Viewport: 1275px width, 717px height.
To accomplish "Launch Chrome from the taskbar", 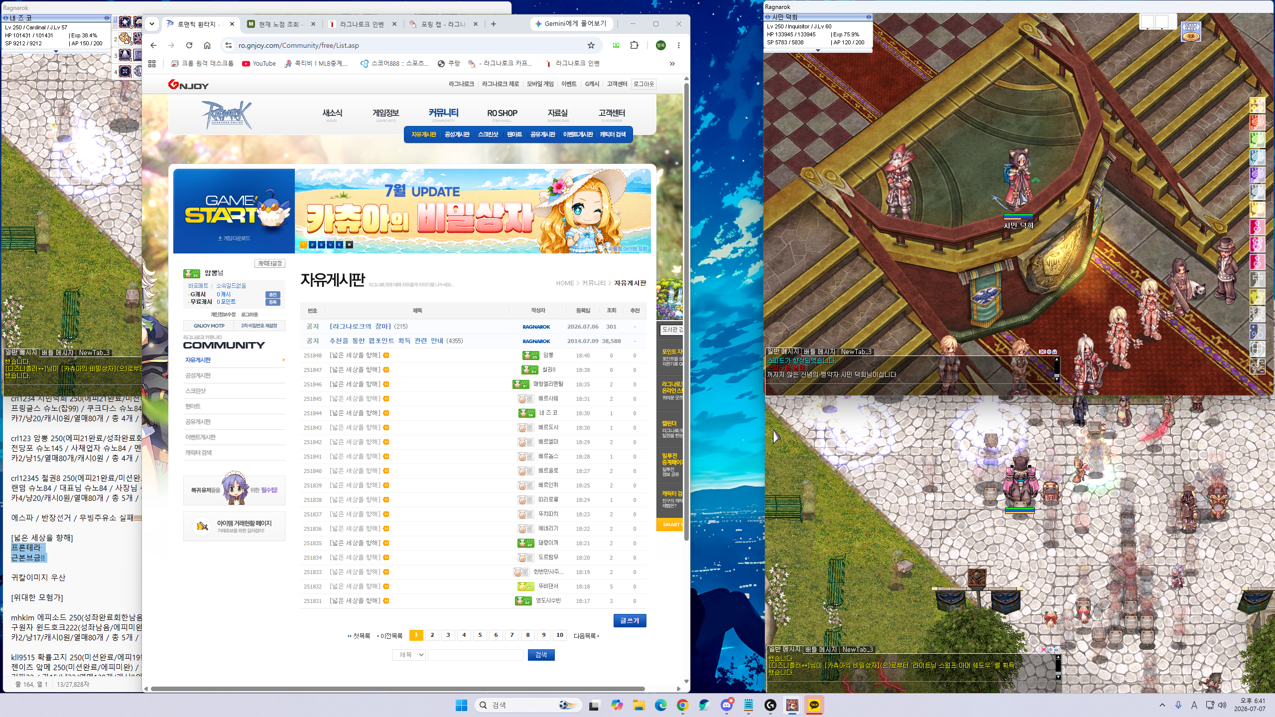I will tap(682, 705).
